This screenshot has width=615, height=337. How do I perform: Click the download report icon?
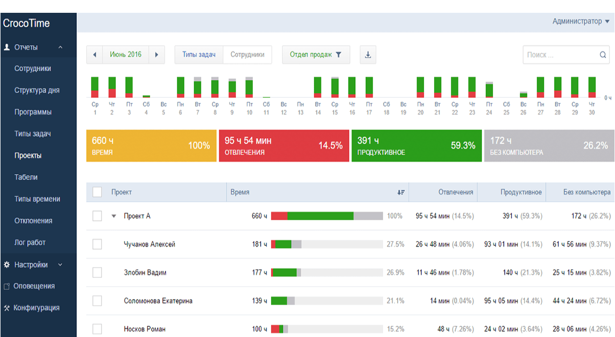[x=368, y=55]
